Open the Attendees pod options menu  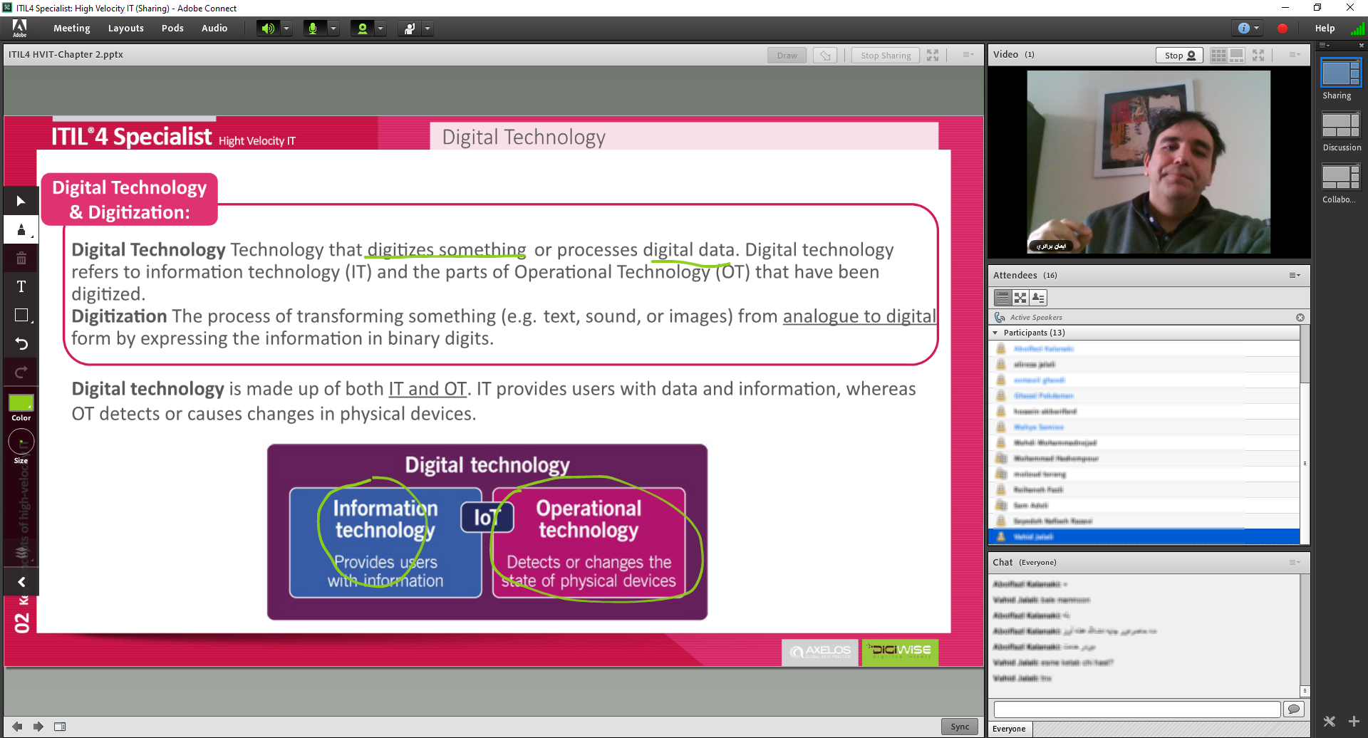[1295, 276]
